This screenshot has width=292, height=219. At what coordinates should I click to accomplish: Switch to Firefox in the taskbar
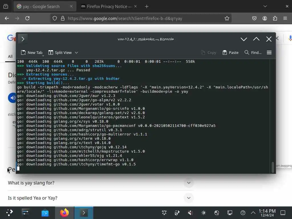[64, 213]
